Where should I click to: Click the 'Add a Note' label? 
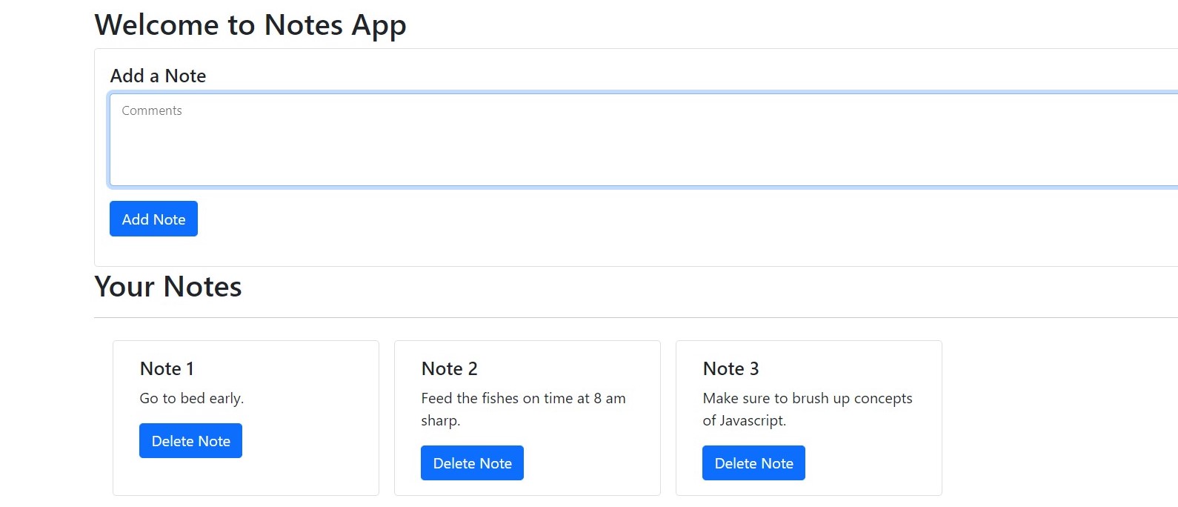click(158, 76)
